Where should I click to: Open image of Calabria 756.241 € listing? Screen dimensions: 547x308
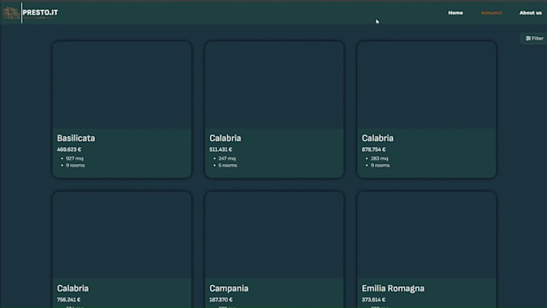click(x=121, y=235)
